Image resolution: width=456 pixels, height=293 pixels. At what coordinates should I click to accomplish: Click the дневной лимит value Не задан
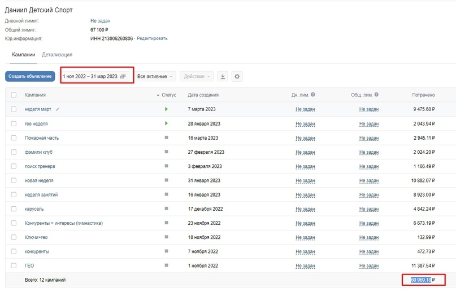point(101,21)
